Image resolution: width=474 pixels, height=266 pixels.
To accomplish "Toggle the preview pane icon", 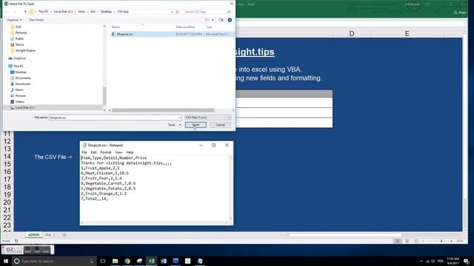I will click(x=221, y=20).
